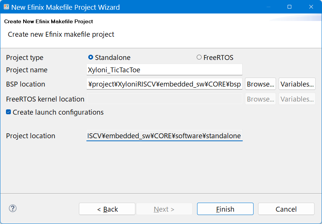Choose the FreeRTOS project type

coord(199,57)
